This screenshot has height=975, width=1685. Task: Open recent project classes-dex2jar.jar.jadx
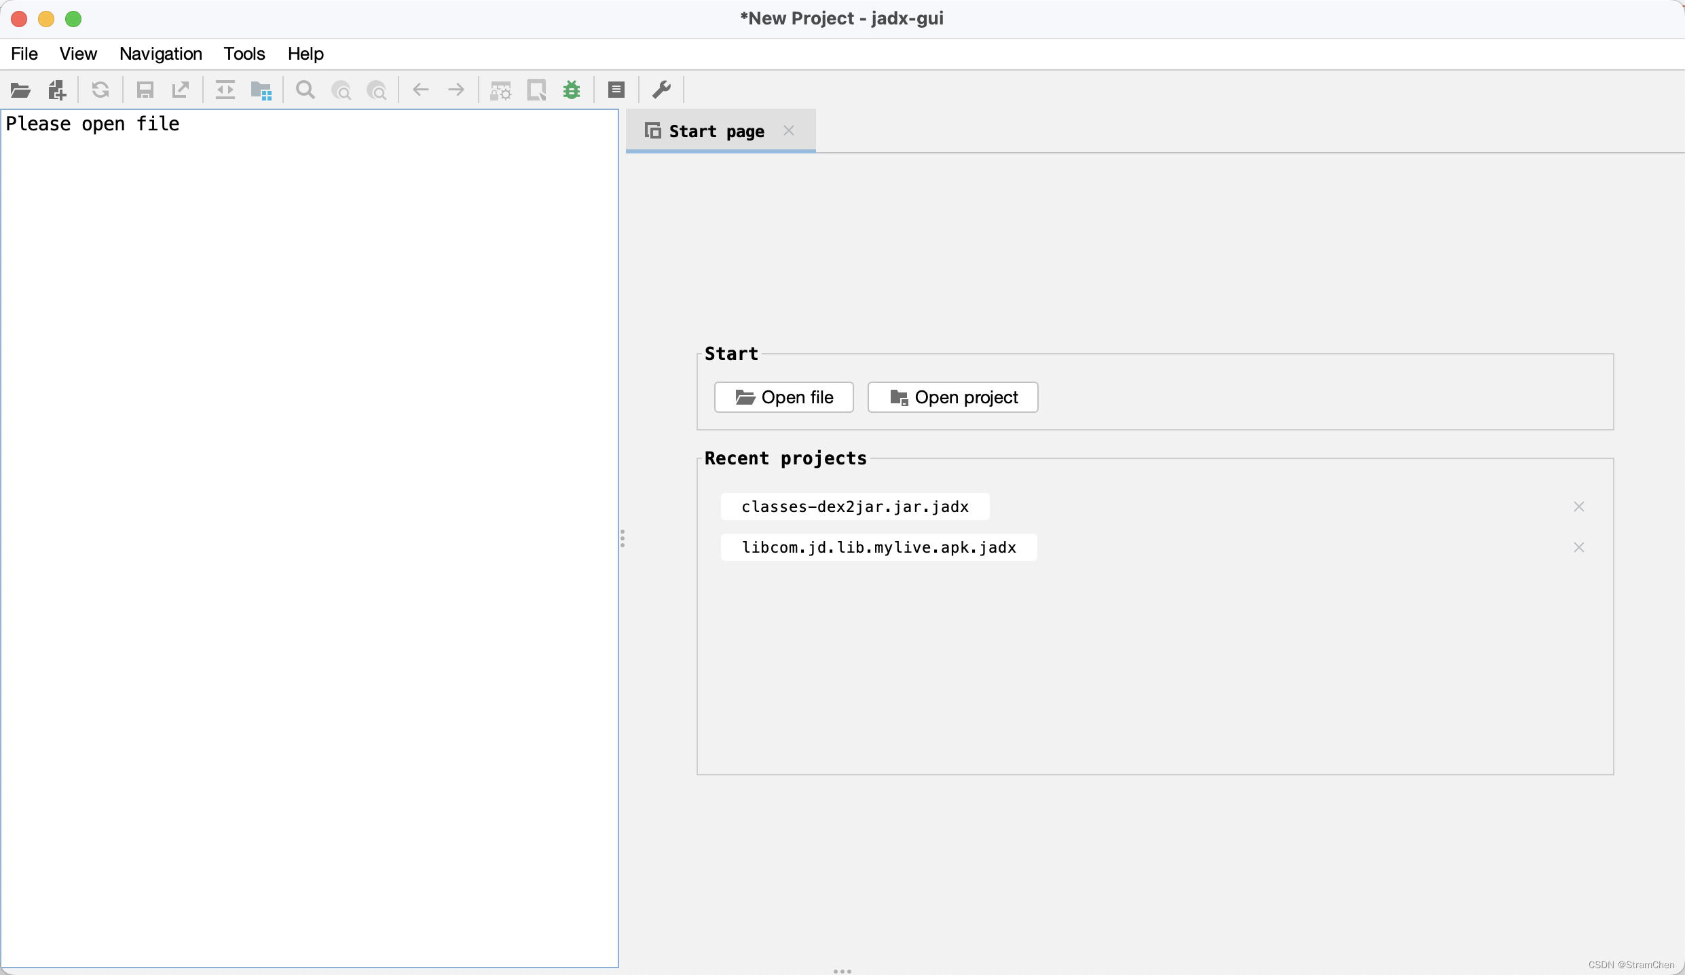(x=855, y=507)
